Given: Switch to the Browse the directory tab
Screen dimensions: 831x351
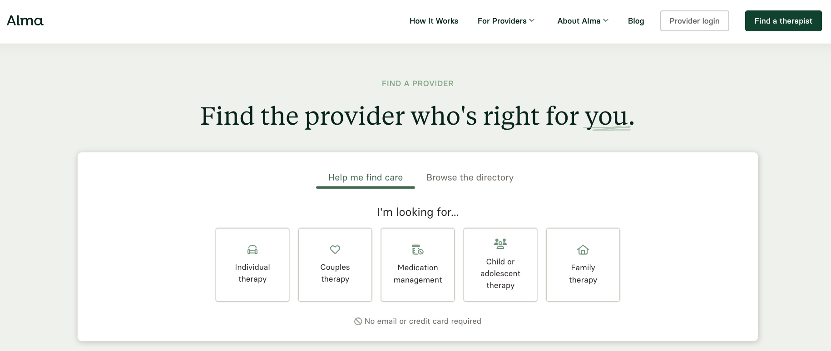Looking at the screenshot, I should pyautogui.click(x=470, y=177).
